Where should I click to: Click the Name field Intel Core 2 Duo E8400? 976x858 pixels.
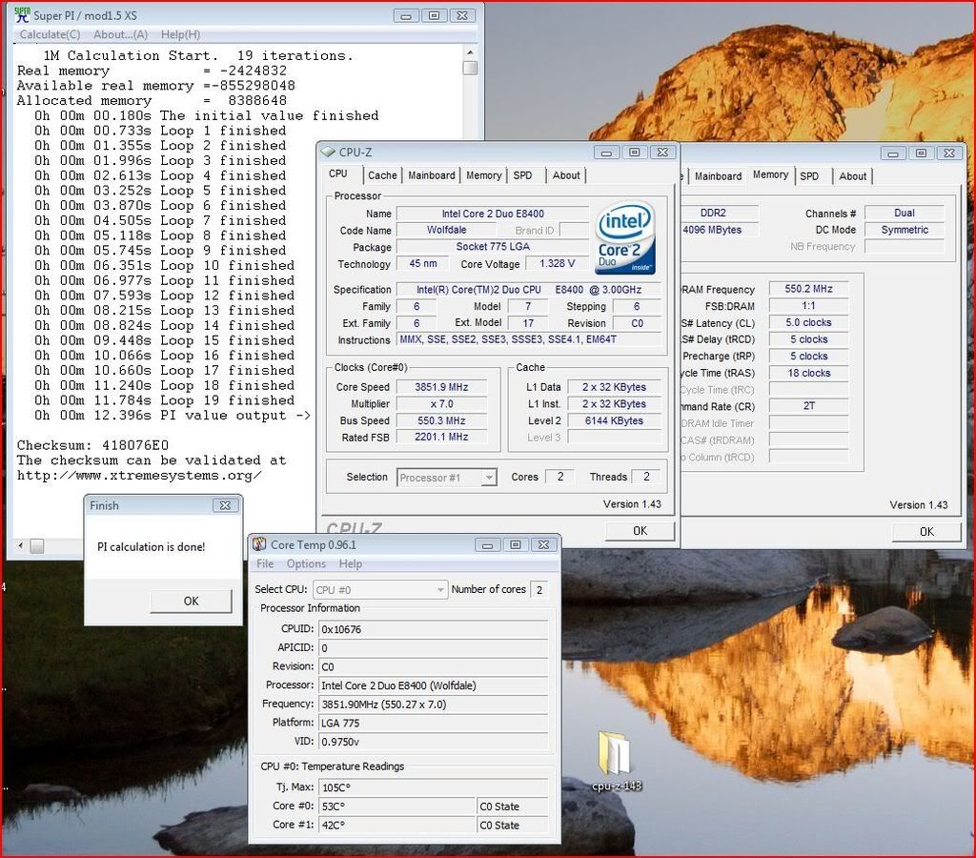493,214
